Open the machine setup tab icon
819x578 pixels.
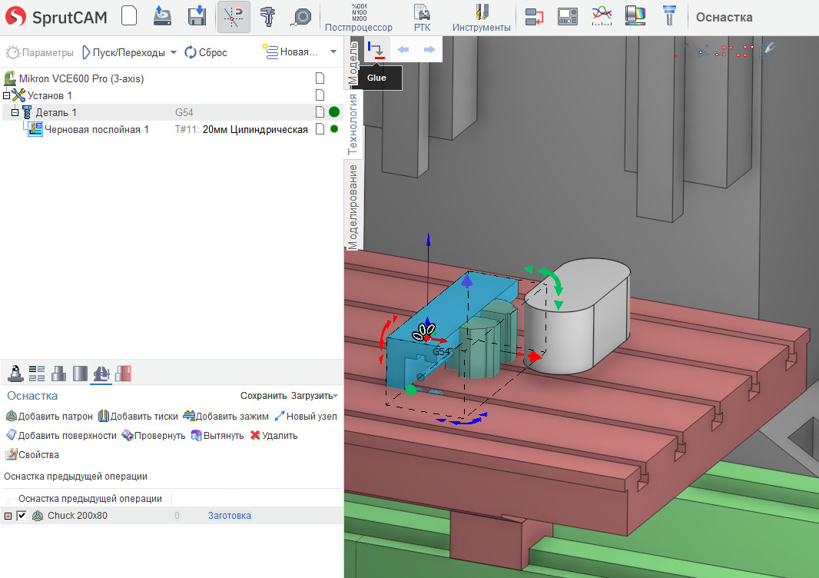coord(15,373)
